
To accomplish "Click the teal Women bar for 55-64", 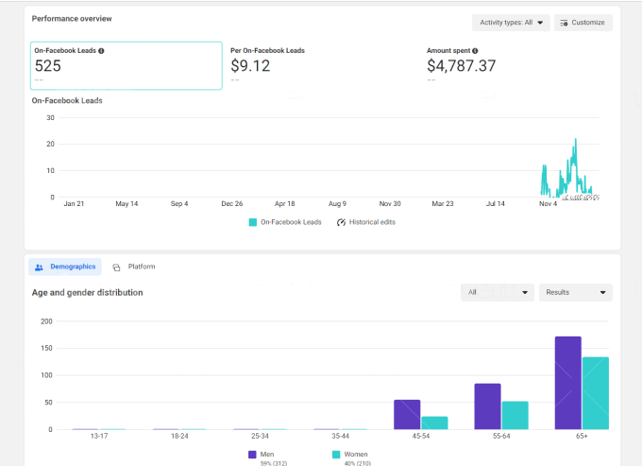I will coord(515,415).
